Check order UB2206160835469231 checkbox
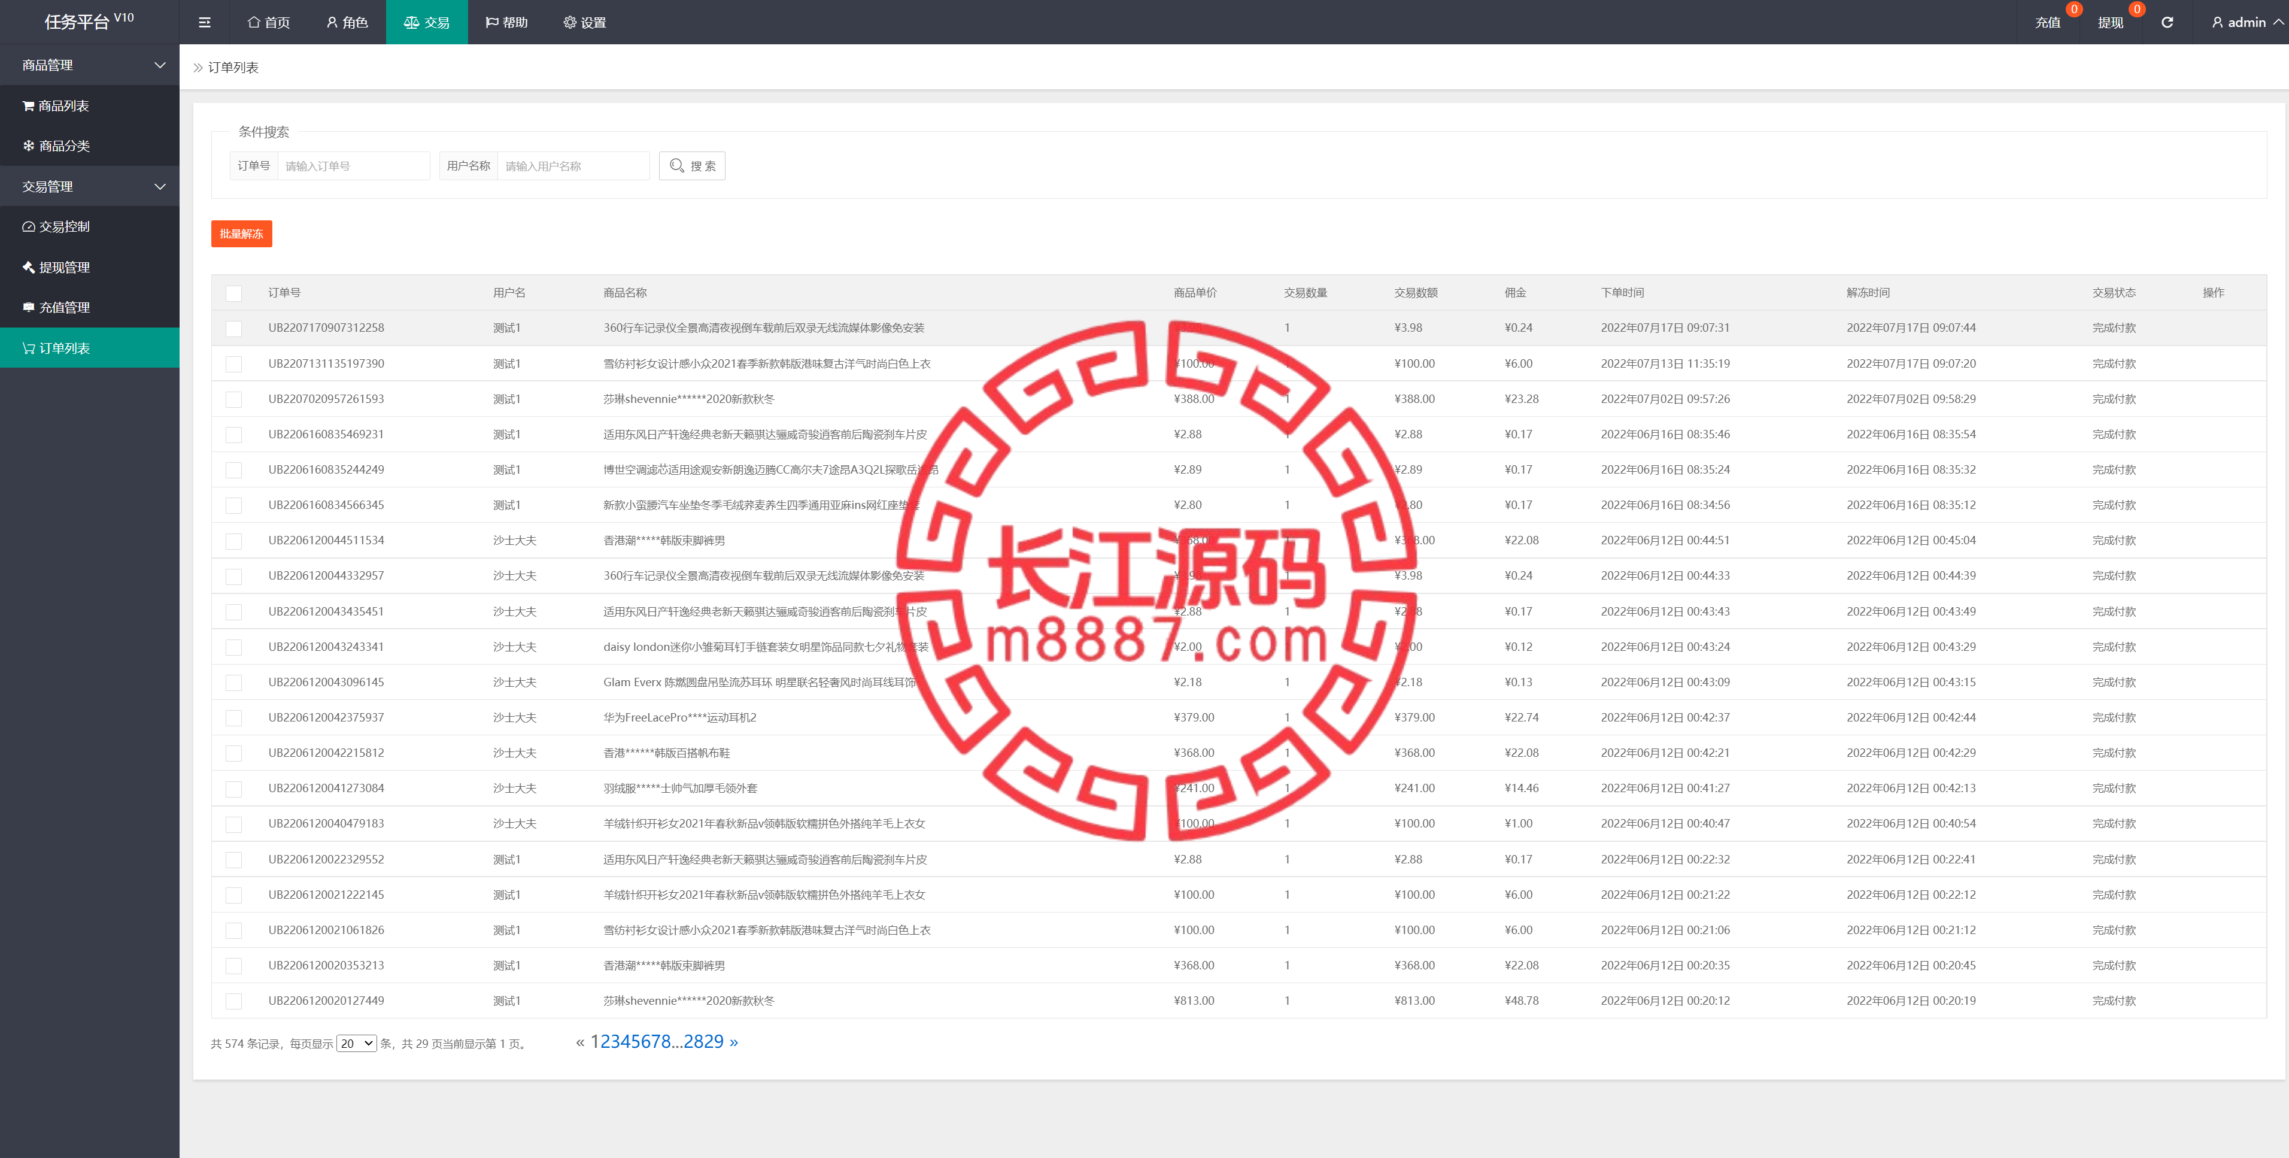 [233, 435]
